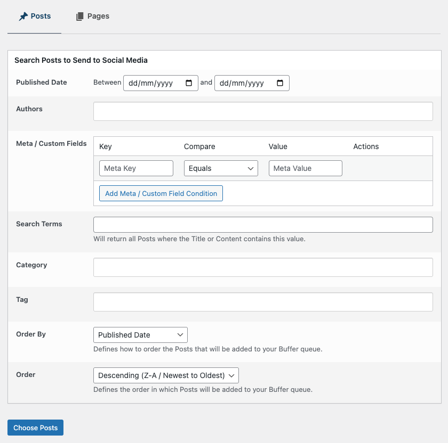Click the 'Compare' column header
Screen dimensions: 448x443
pyautogui.click(x=199, y=146)
